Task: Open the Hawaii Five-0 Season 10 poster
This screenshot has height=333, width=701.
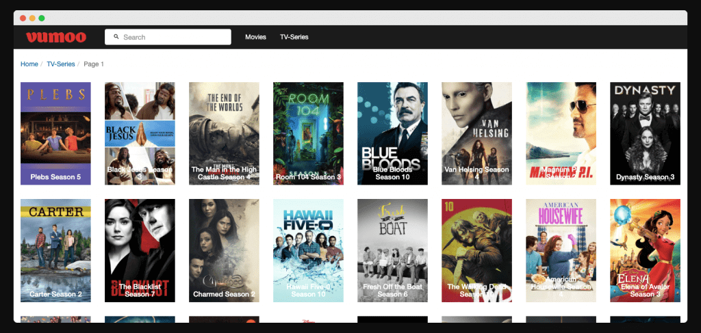Action: pos(309,250)
